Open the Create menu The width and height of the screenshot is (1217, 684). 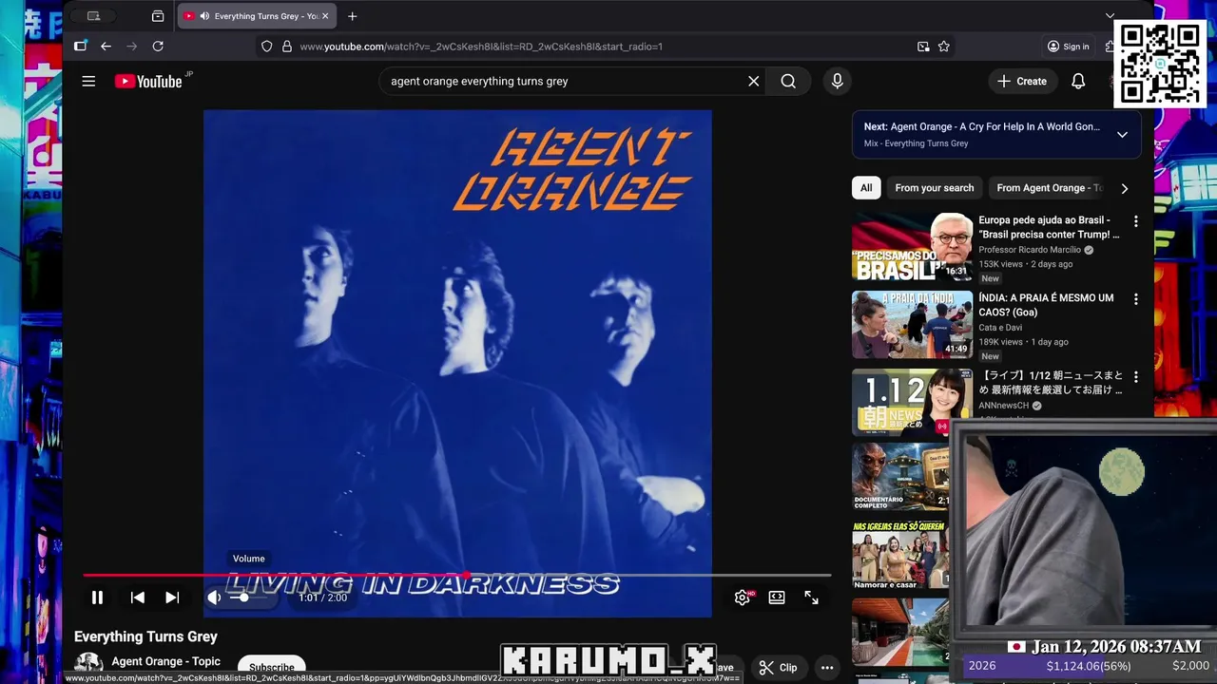[1022, 81]
